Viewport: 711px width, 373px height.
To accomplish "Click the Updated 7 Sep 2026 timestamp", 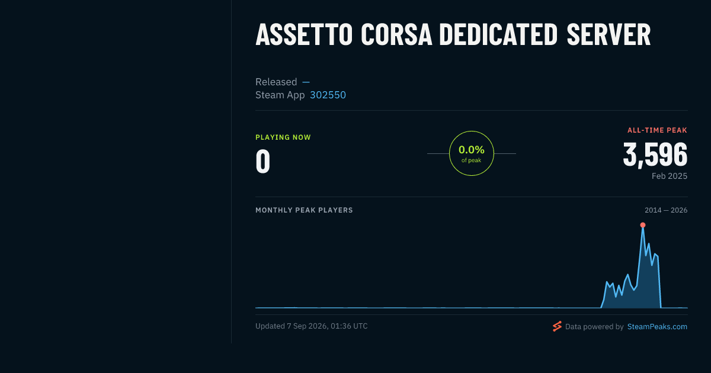I will (x=312, y=326).
